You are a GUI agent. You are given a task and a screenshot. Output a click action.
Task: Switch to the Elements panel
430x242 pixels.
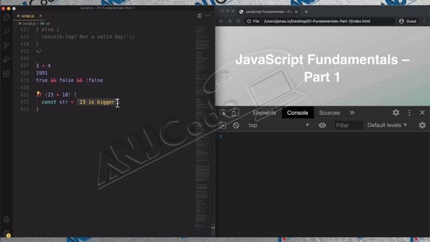(x=264, y=113)
